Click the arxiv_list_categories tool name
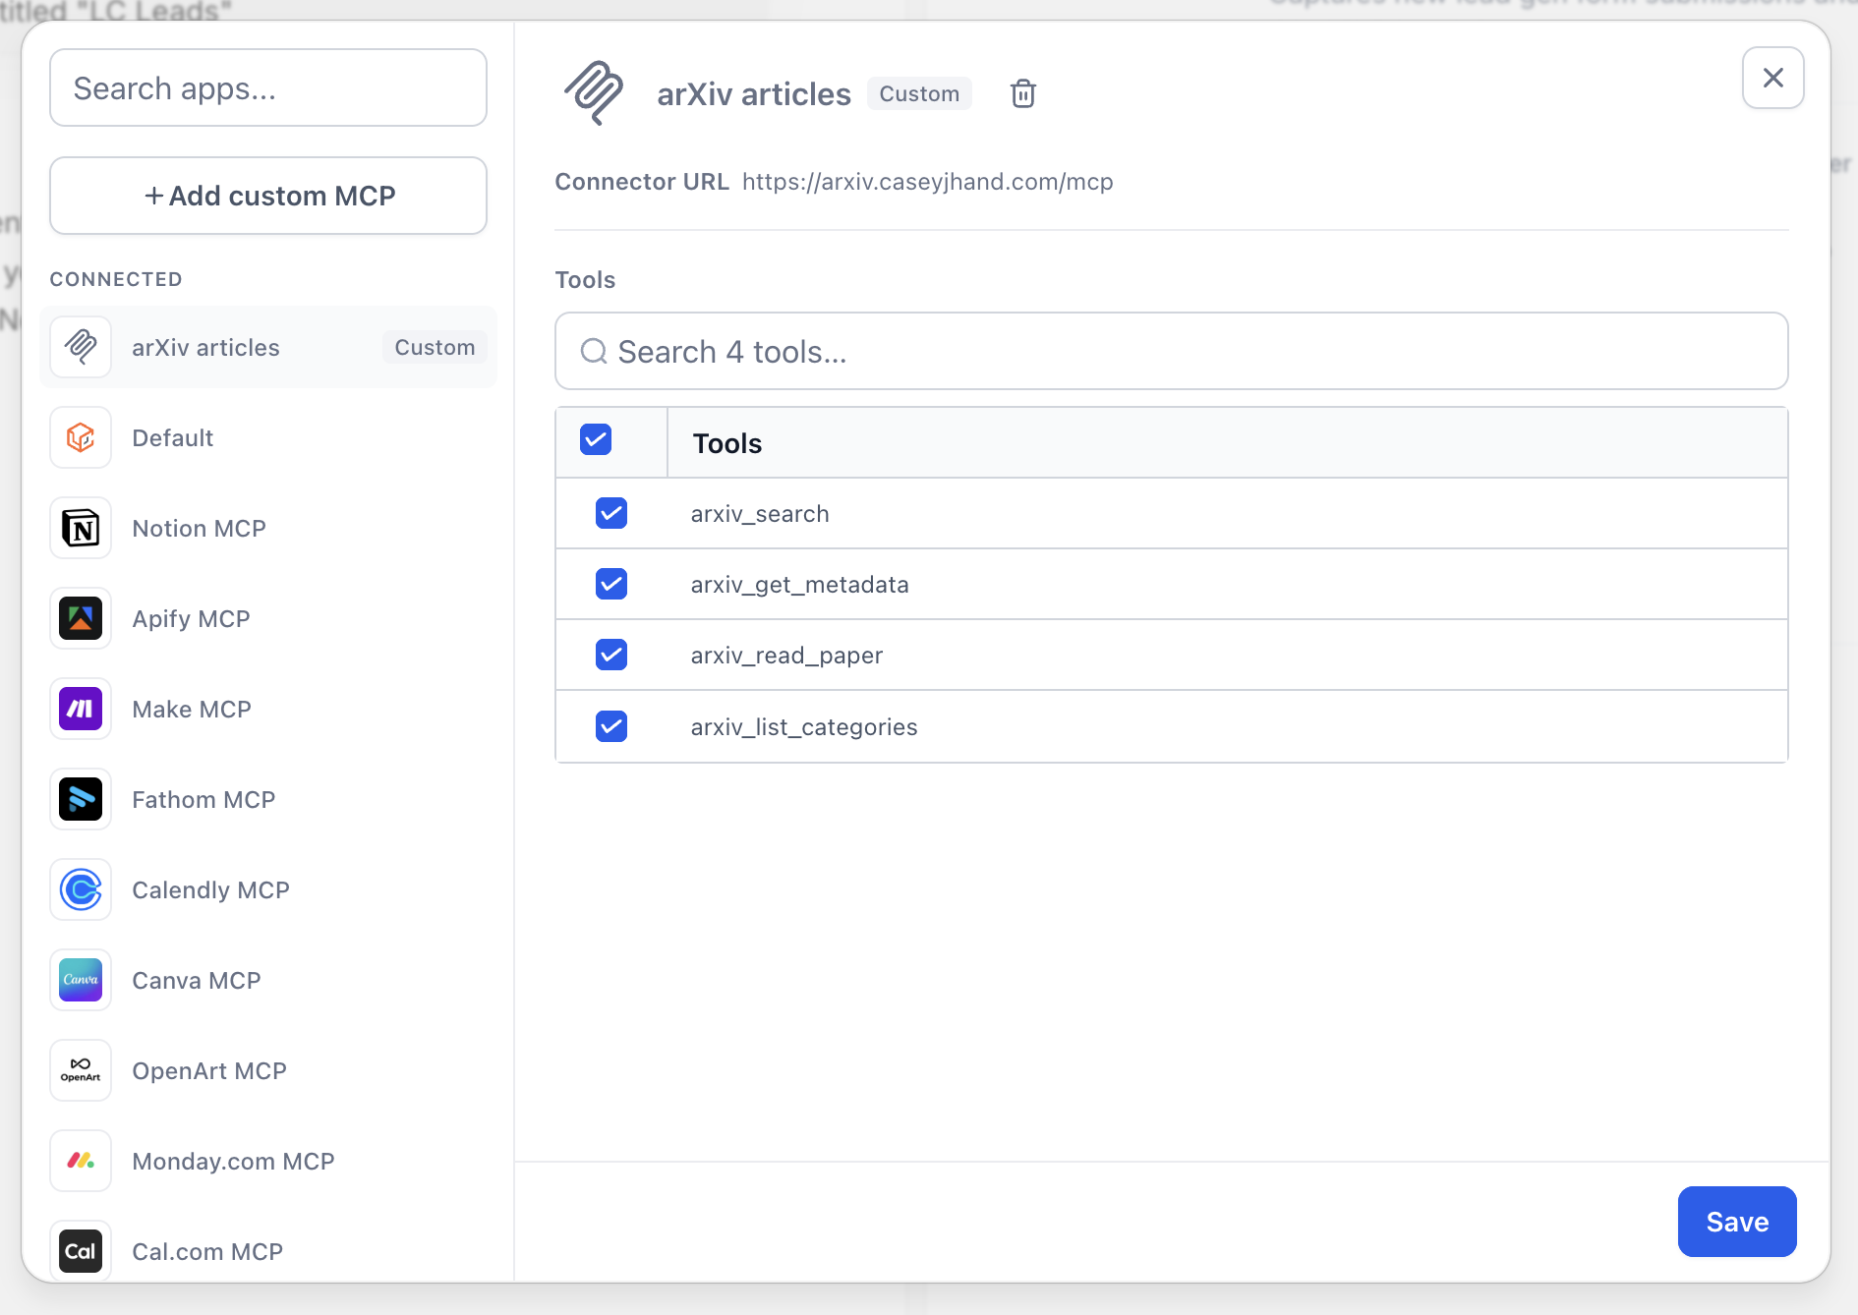The height and width of the screenshot is (1315, 1858). (x=804, y=727)
